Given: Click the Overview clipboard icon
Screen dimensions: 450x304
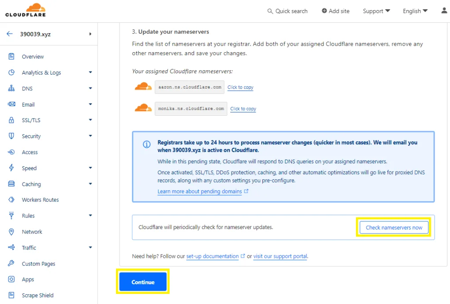Looking at the screenshot, I should 11,57.
